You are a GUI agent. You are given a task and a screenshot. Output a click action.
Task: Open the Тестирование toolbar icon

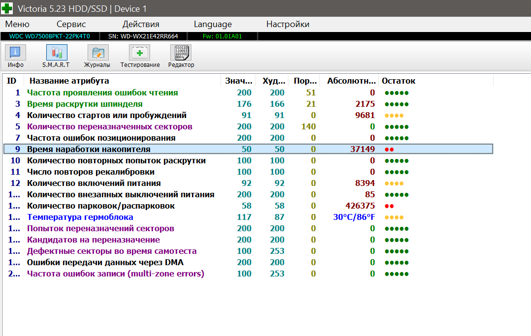click(140, 56)
